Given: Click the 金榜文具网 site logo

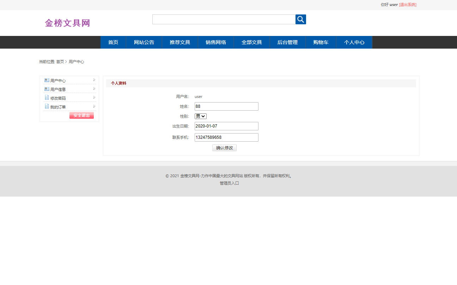Looking at the screenshot, I should pyautogui.click(x=67, y=23).
